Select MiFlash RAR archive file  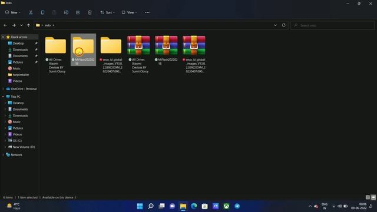coord(166,50)
